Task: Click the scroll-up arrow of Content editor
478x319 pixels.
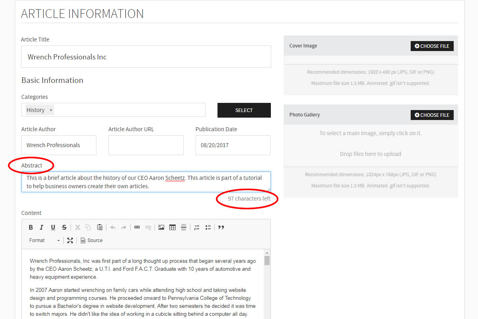Action: tap(267, 253)
